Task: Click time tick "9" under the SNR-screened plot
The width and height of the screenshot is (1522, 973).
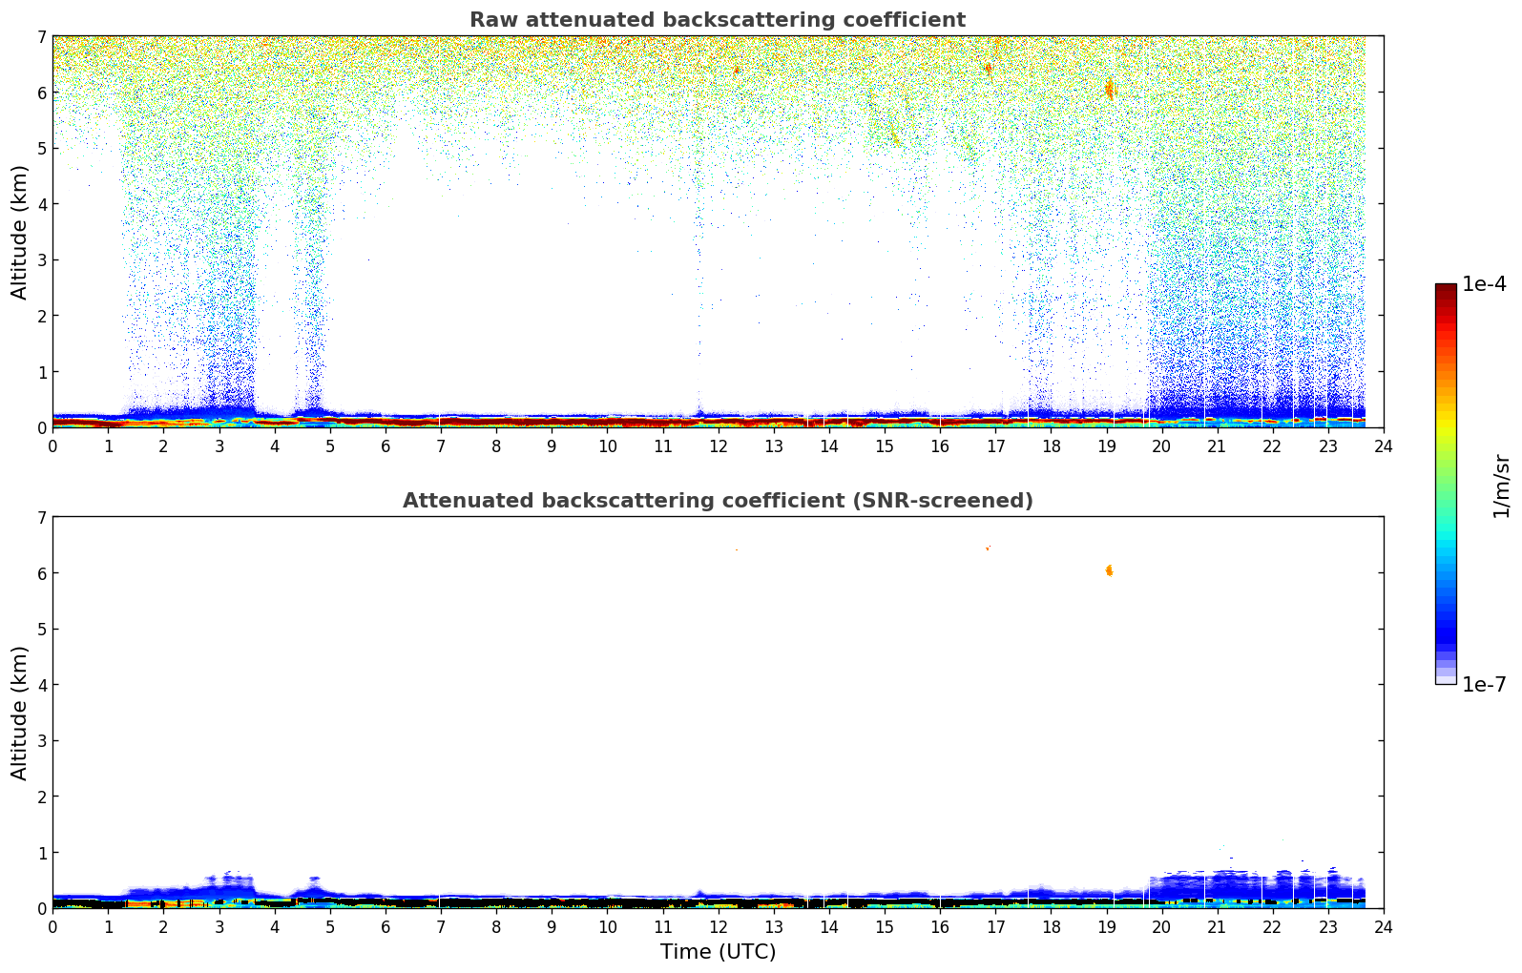Action: [552, 926]
